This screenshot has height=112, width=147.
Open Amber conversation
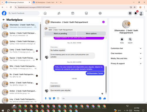20,92
